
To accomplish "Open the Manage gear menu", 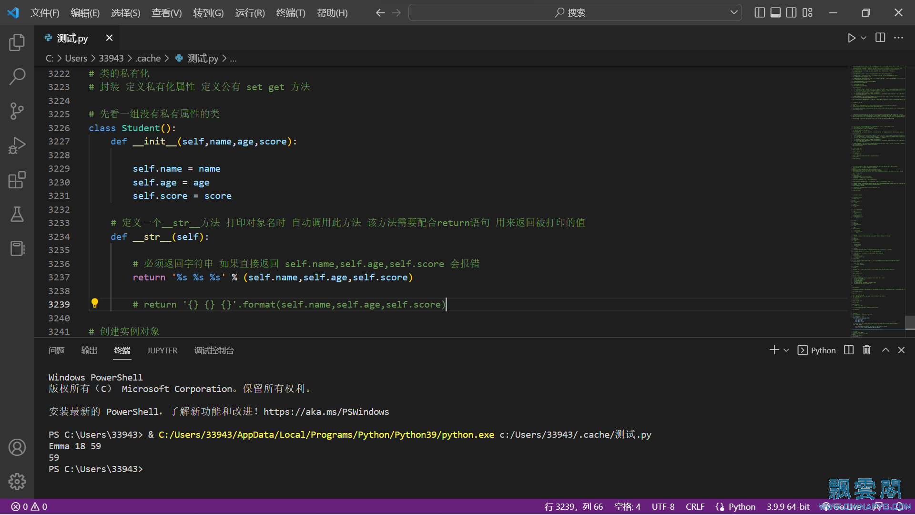I will [17, 482].
